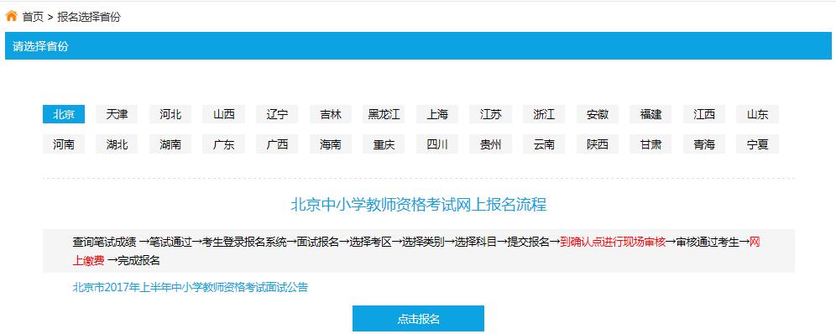Image resolution: width=836 pixels, height=334 pixels.
Task: Pick 福建 province option
Action: 651,114
